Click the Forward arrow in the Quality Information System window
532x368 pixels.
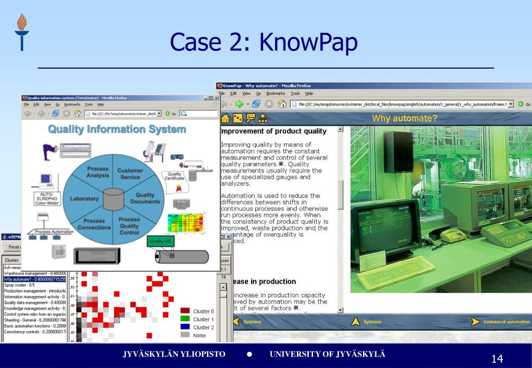pyautogui.click(x=41, y=114)
